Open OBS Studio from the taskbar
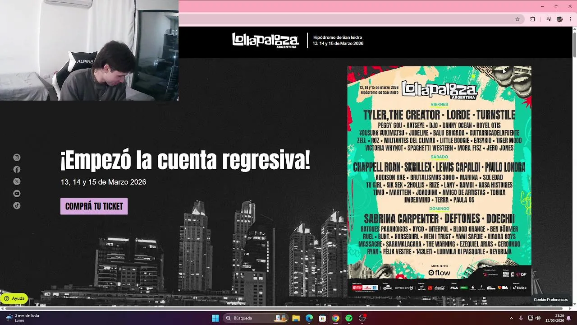The height and width of the screenshot is (325, 577). (x=362, y=318)
